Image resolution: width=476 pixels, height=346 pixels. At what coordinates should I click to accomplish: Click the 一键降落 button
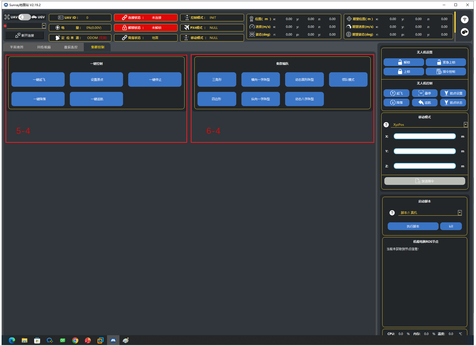coord(38,99)
